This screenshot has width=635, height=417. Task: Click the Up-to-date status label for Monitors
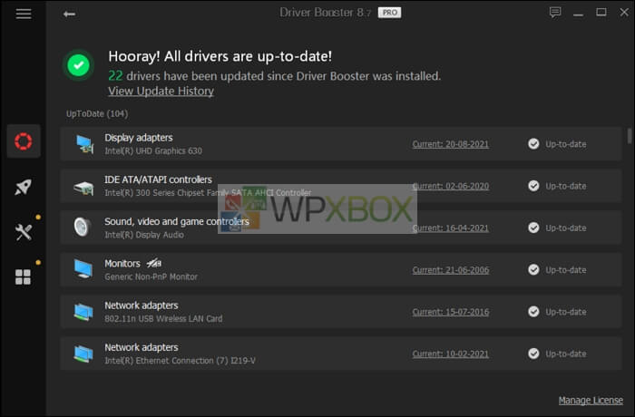[x=566, y=270]
